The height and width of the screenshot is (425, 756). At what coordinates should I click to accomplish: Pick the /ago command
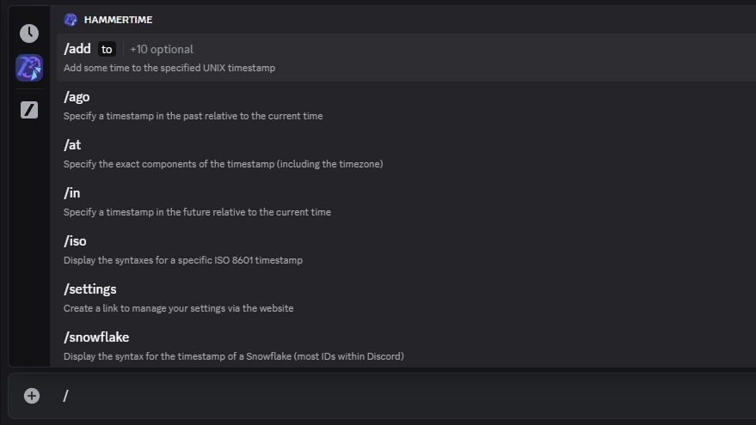pos(407,106)
